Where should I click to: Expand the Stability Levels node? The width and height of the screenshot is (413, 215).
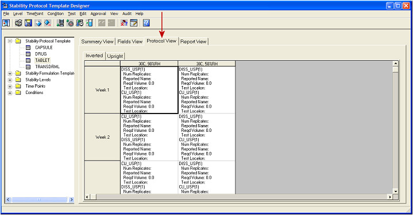(10, 80)
